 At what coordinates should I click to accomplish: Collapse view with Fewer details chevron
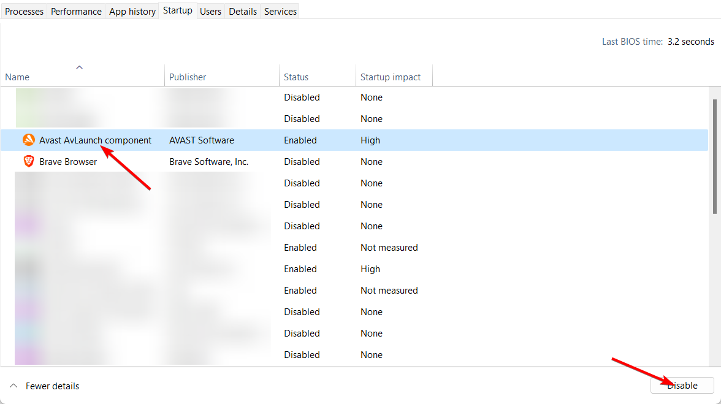pos(13,386)
